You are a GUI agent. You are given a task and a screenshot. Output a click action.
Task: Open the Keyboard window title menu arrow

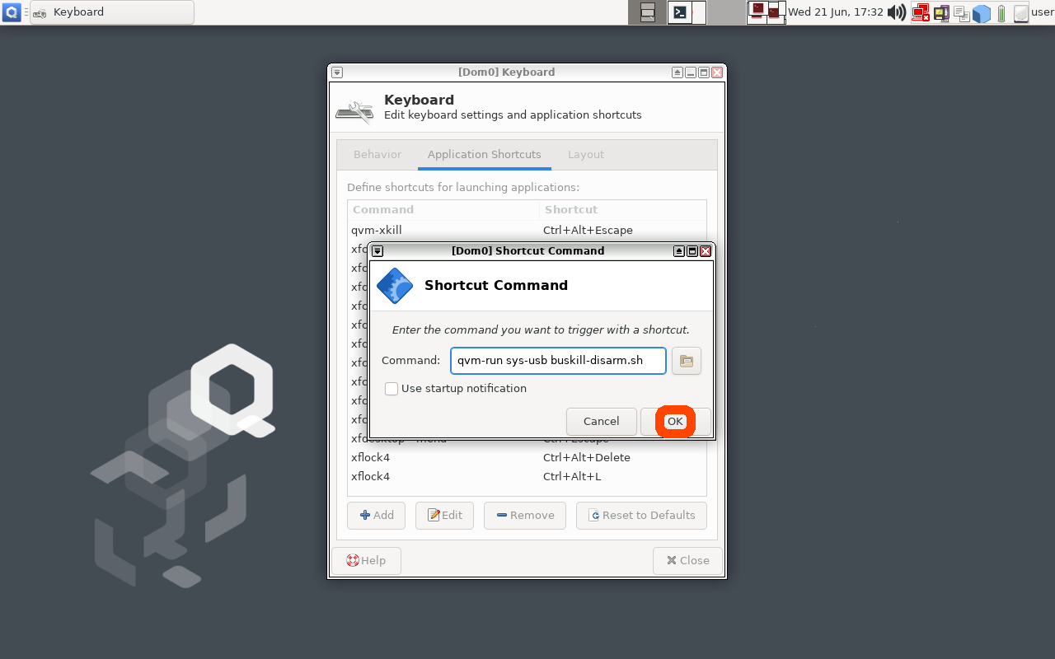tap(337, 72)
